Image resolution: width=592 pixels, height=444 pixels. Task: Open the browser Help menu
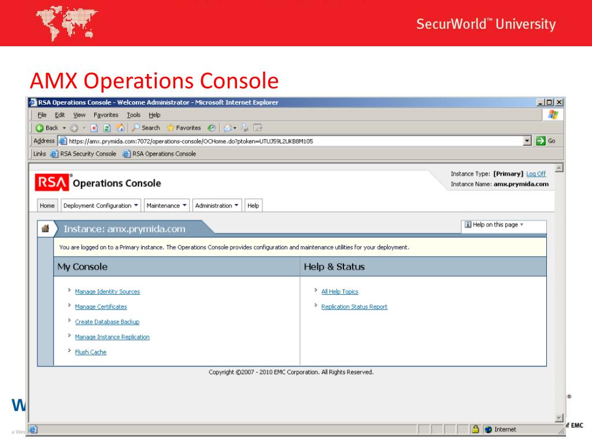[x=154, y=115]
